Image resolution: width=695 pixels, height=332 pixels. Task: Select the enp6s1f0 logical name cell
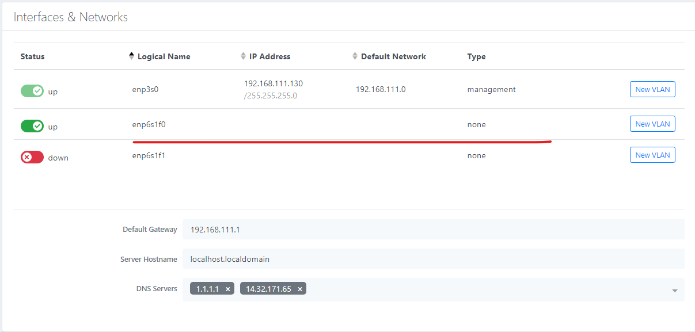[149, 124]
